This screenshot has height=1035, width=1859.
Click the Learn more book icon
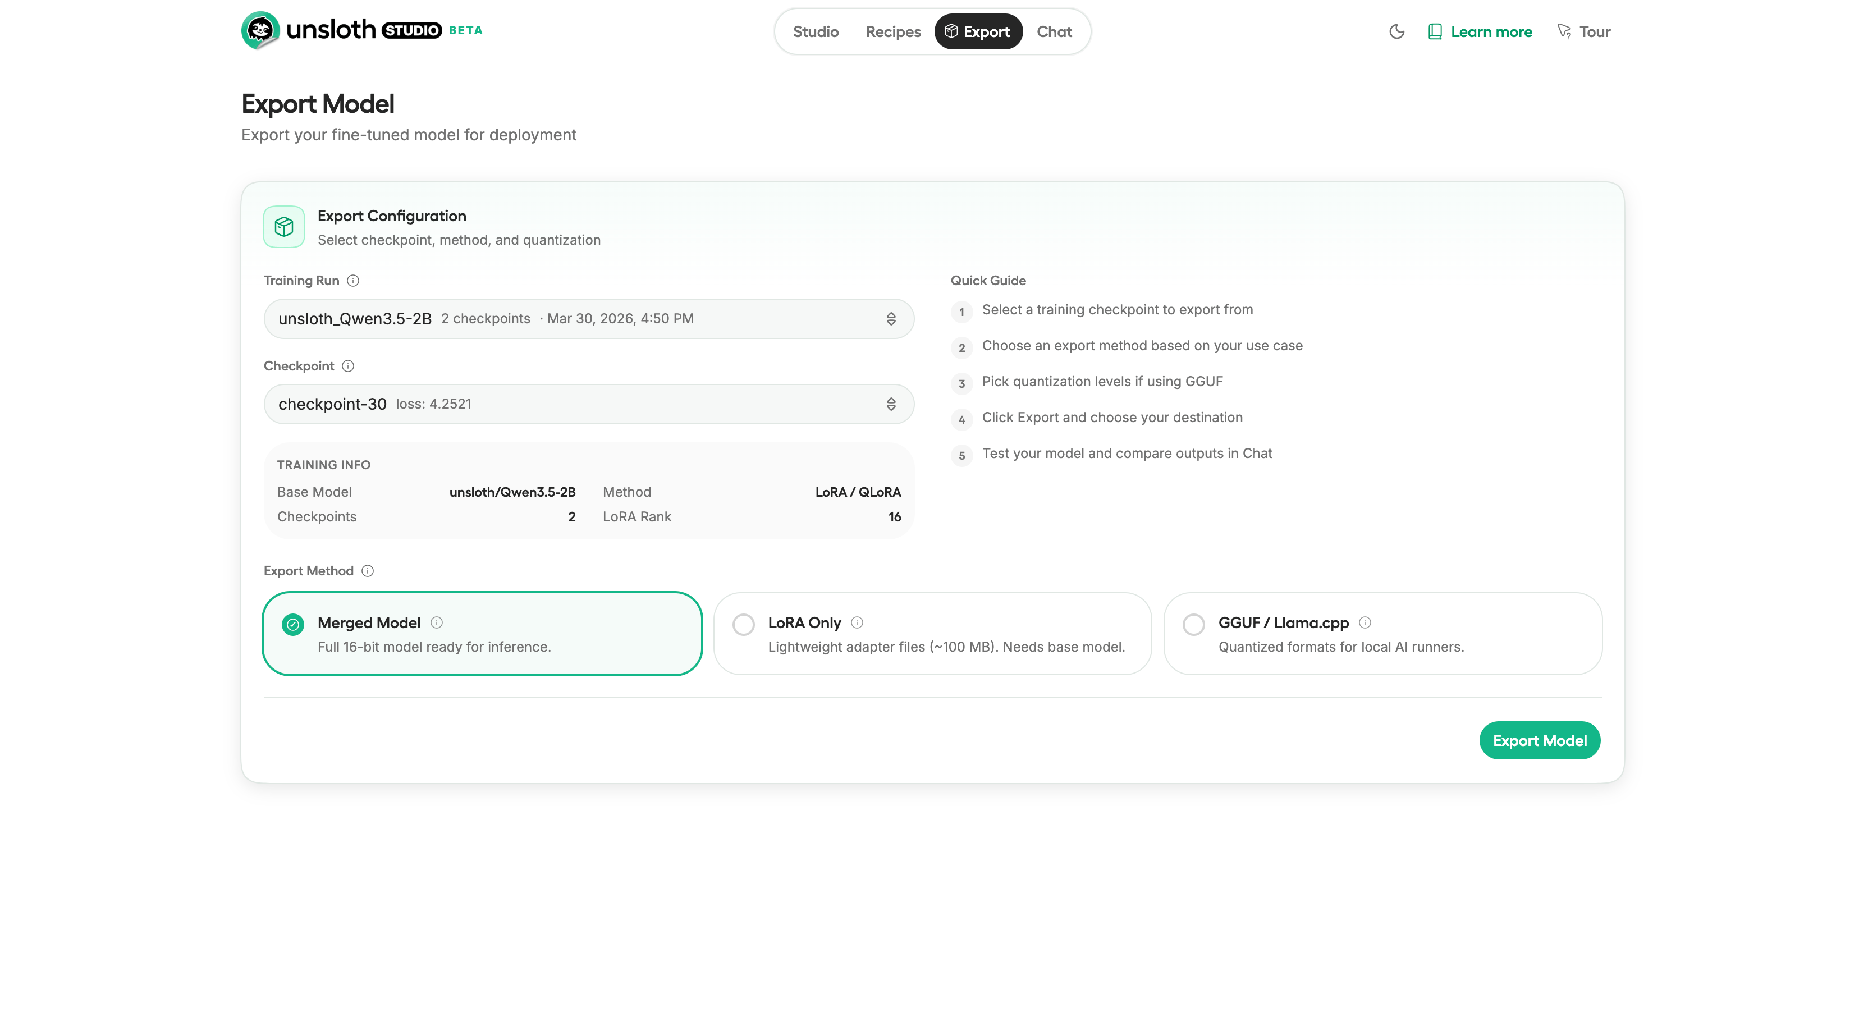(1435, 32)
